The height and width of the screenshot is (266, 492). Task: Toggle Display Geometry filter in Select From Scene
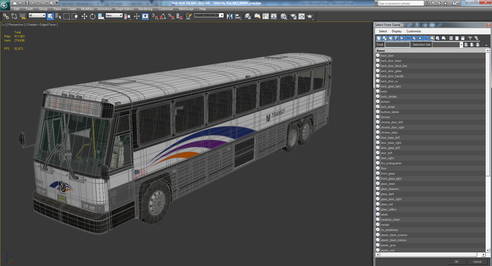pyautogui.click(x=379, y=38)
